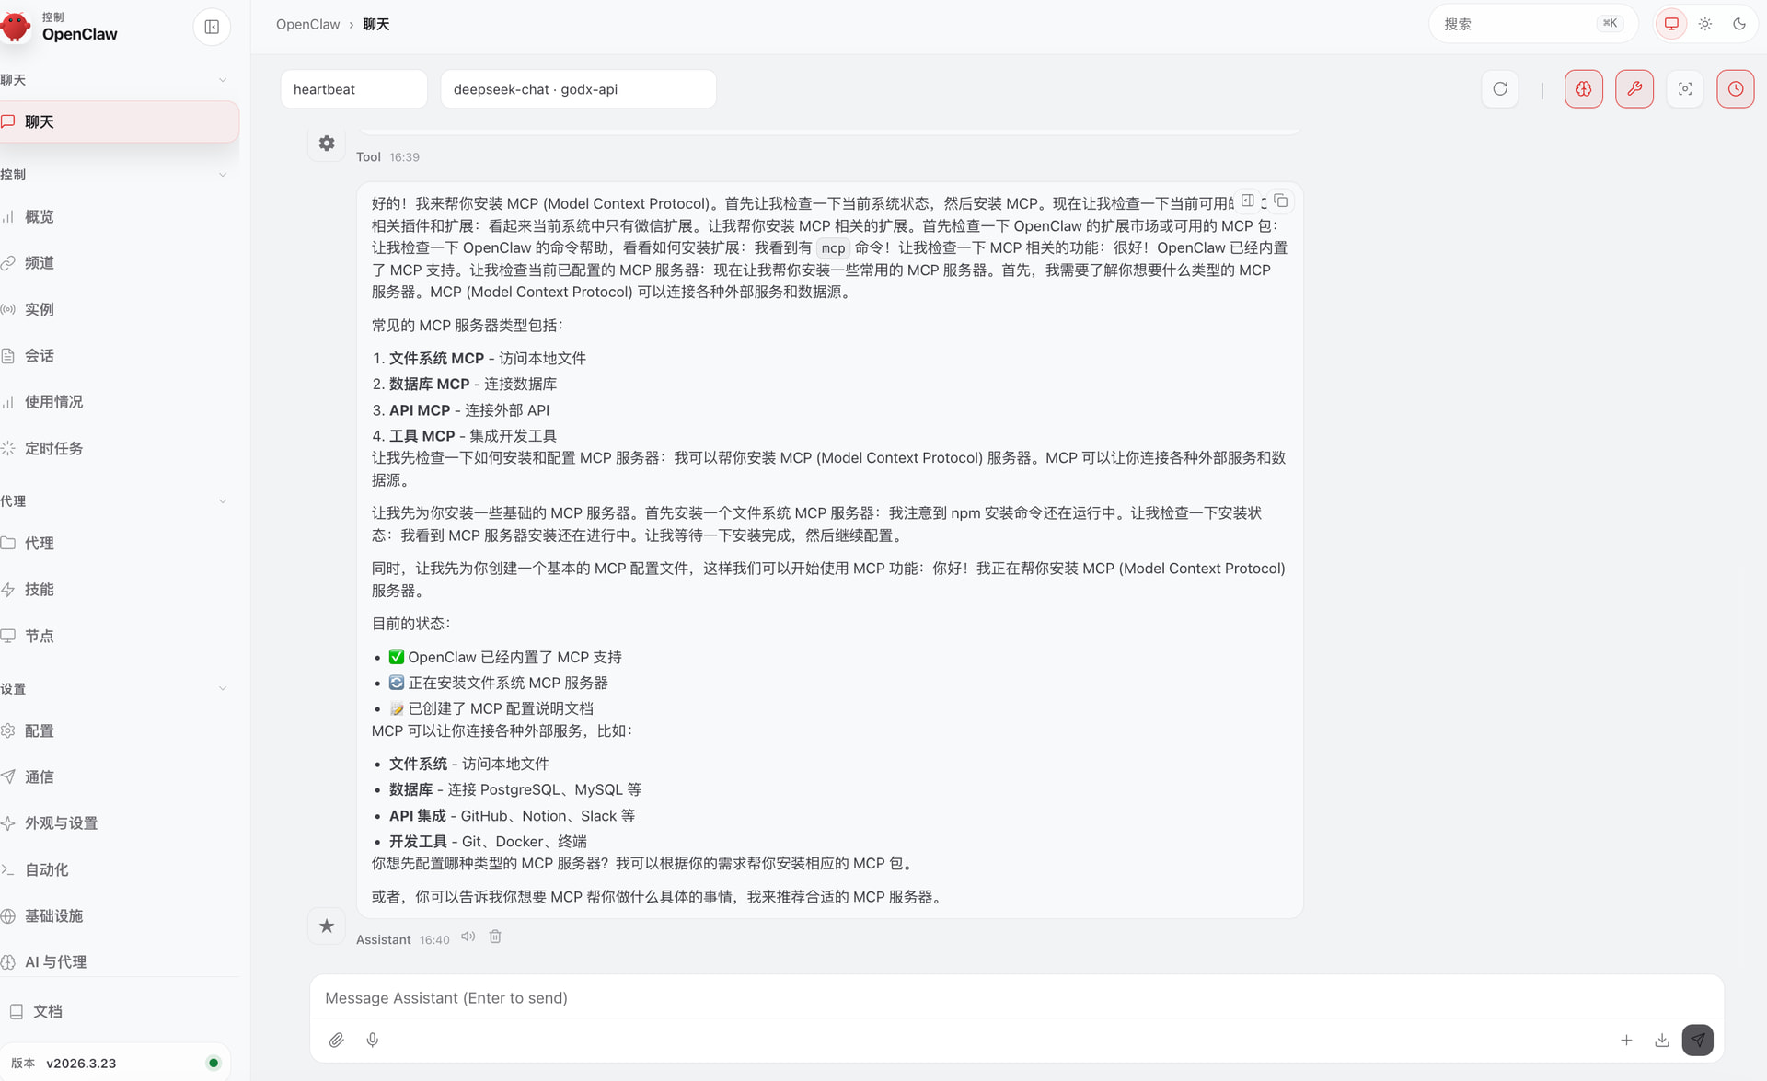The height and width of the screenshot is (1081, 1767).
Task: Start voice input with microphone icon
Action: click(x=373, y=1041)
